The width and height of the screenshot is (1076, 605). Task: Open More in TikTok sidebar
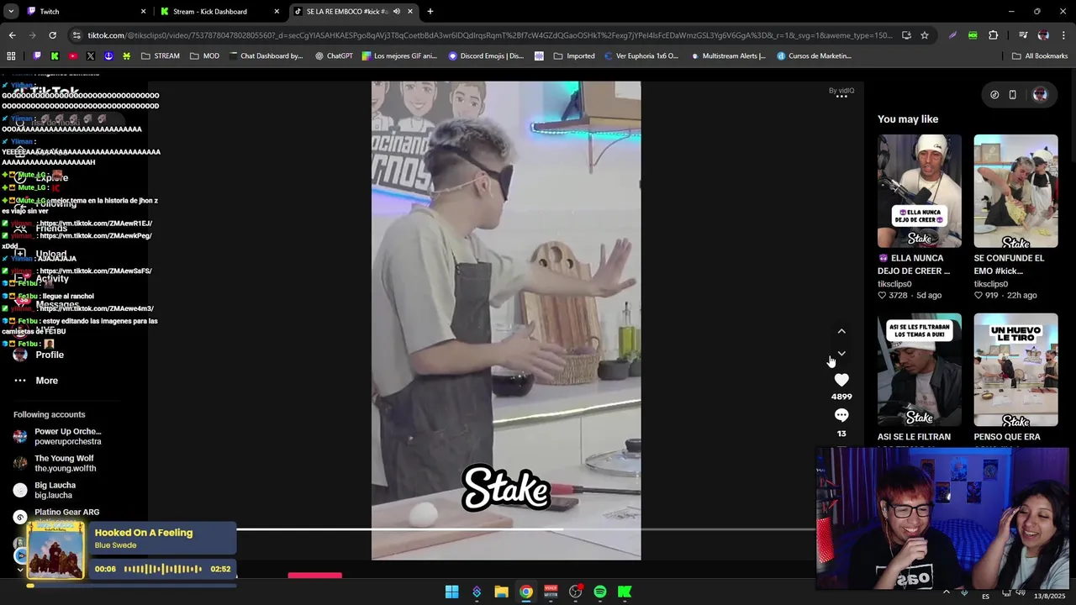46,381
